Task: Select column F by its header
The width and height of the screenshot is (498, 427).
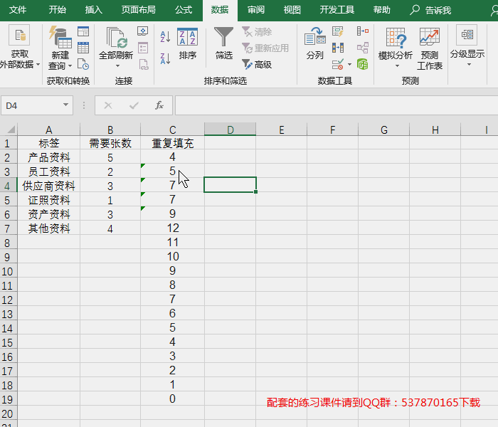Action: click(x=332, y=130)
